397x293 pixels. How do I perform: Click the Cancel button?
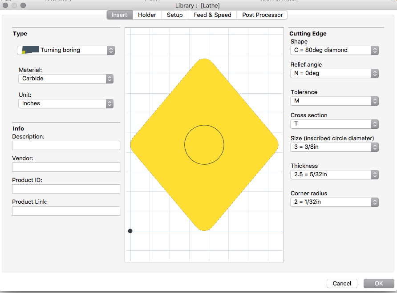pyautogui.click(x=342, y=283)
